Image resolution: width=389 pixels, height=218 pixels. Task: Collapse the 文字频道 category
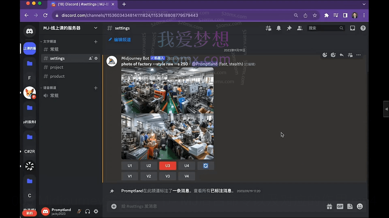pyautogui.click(x=50, y=41)
